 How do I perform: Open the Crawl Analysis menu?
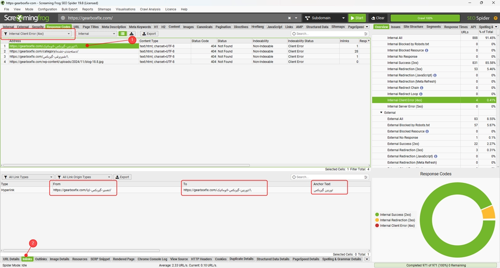(150, 9)
